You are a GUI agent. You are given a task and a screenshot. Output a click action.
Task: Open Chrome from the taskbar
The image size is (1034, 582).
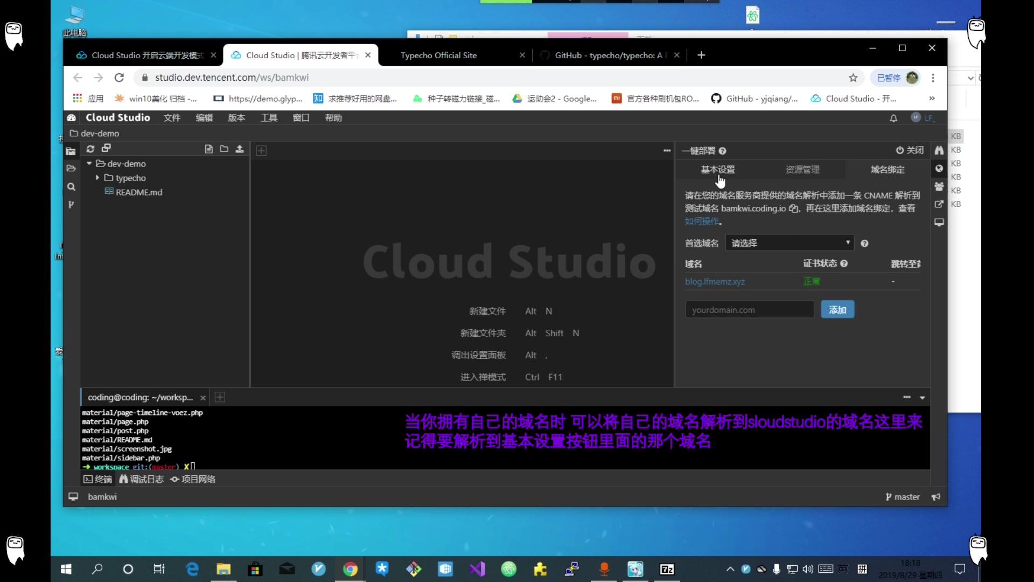point(350,569)
